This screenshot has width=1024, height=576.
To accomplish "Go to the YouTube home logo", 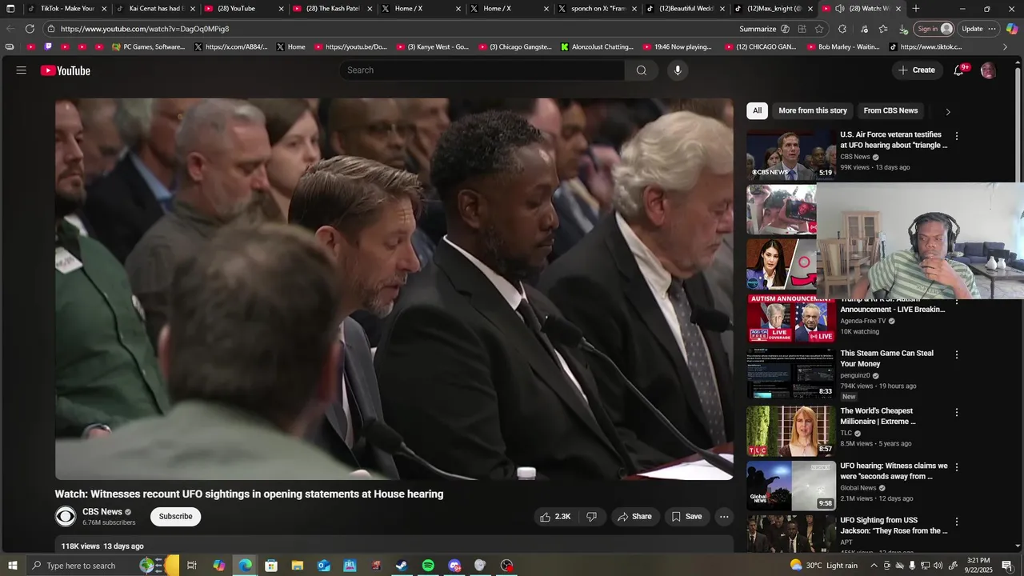I will 66,70.
